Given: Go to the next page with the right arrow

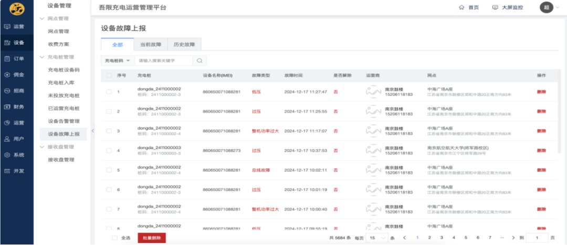Looking at the screenshot, I should point(513,238).
